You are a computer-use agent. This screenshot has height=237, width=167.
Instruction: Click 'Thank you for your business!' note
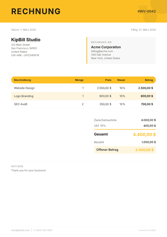[x=28, y=170]
